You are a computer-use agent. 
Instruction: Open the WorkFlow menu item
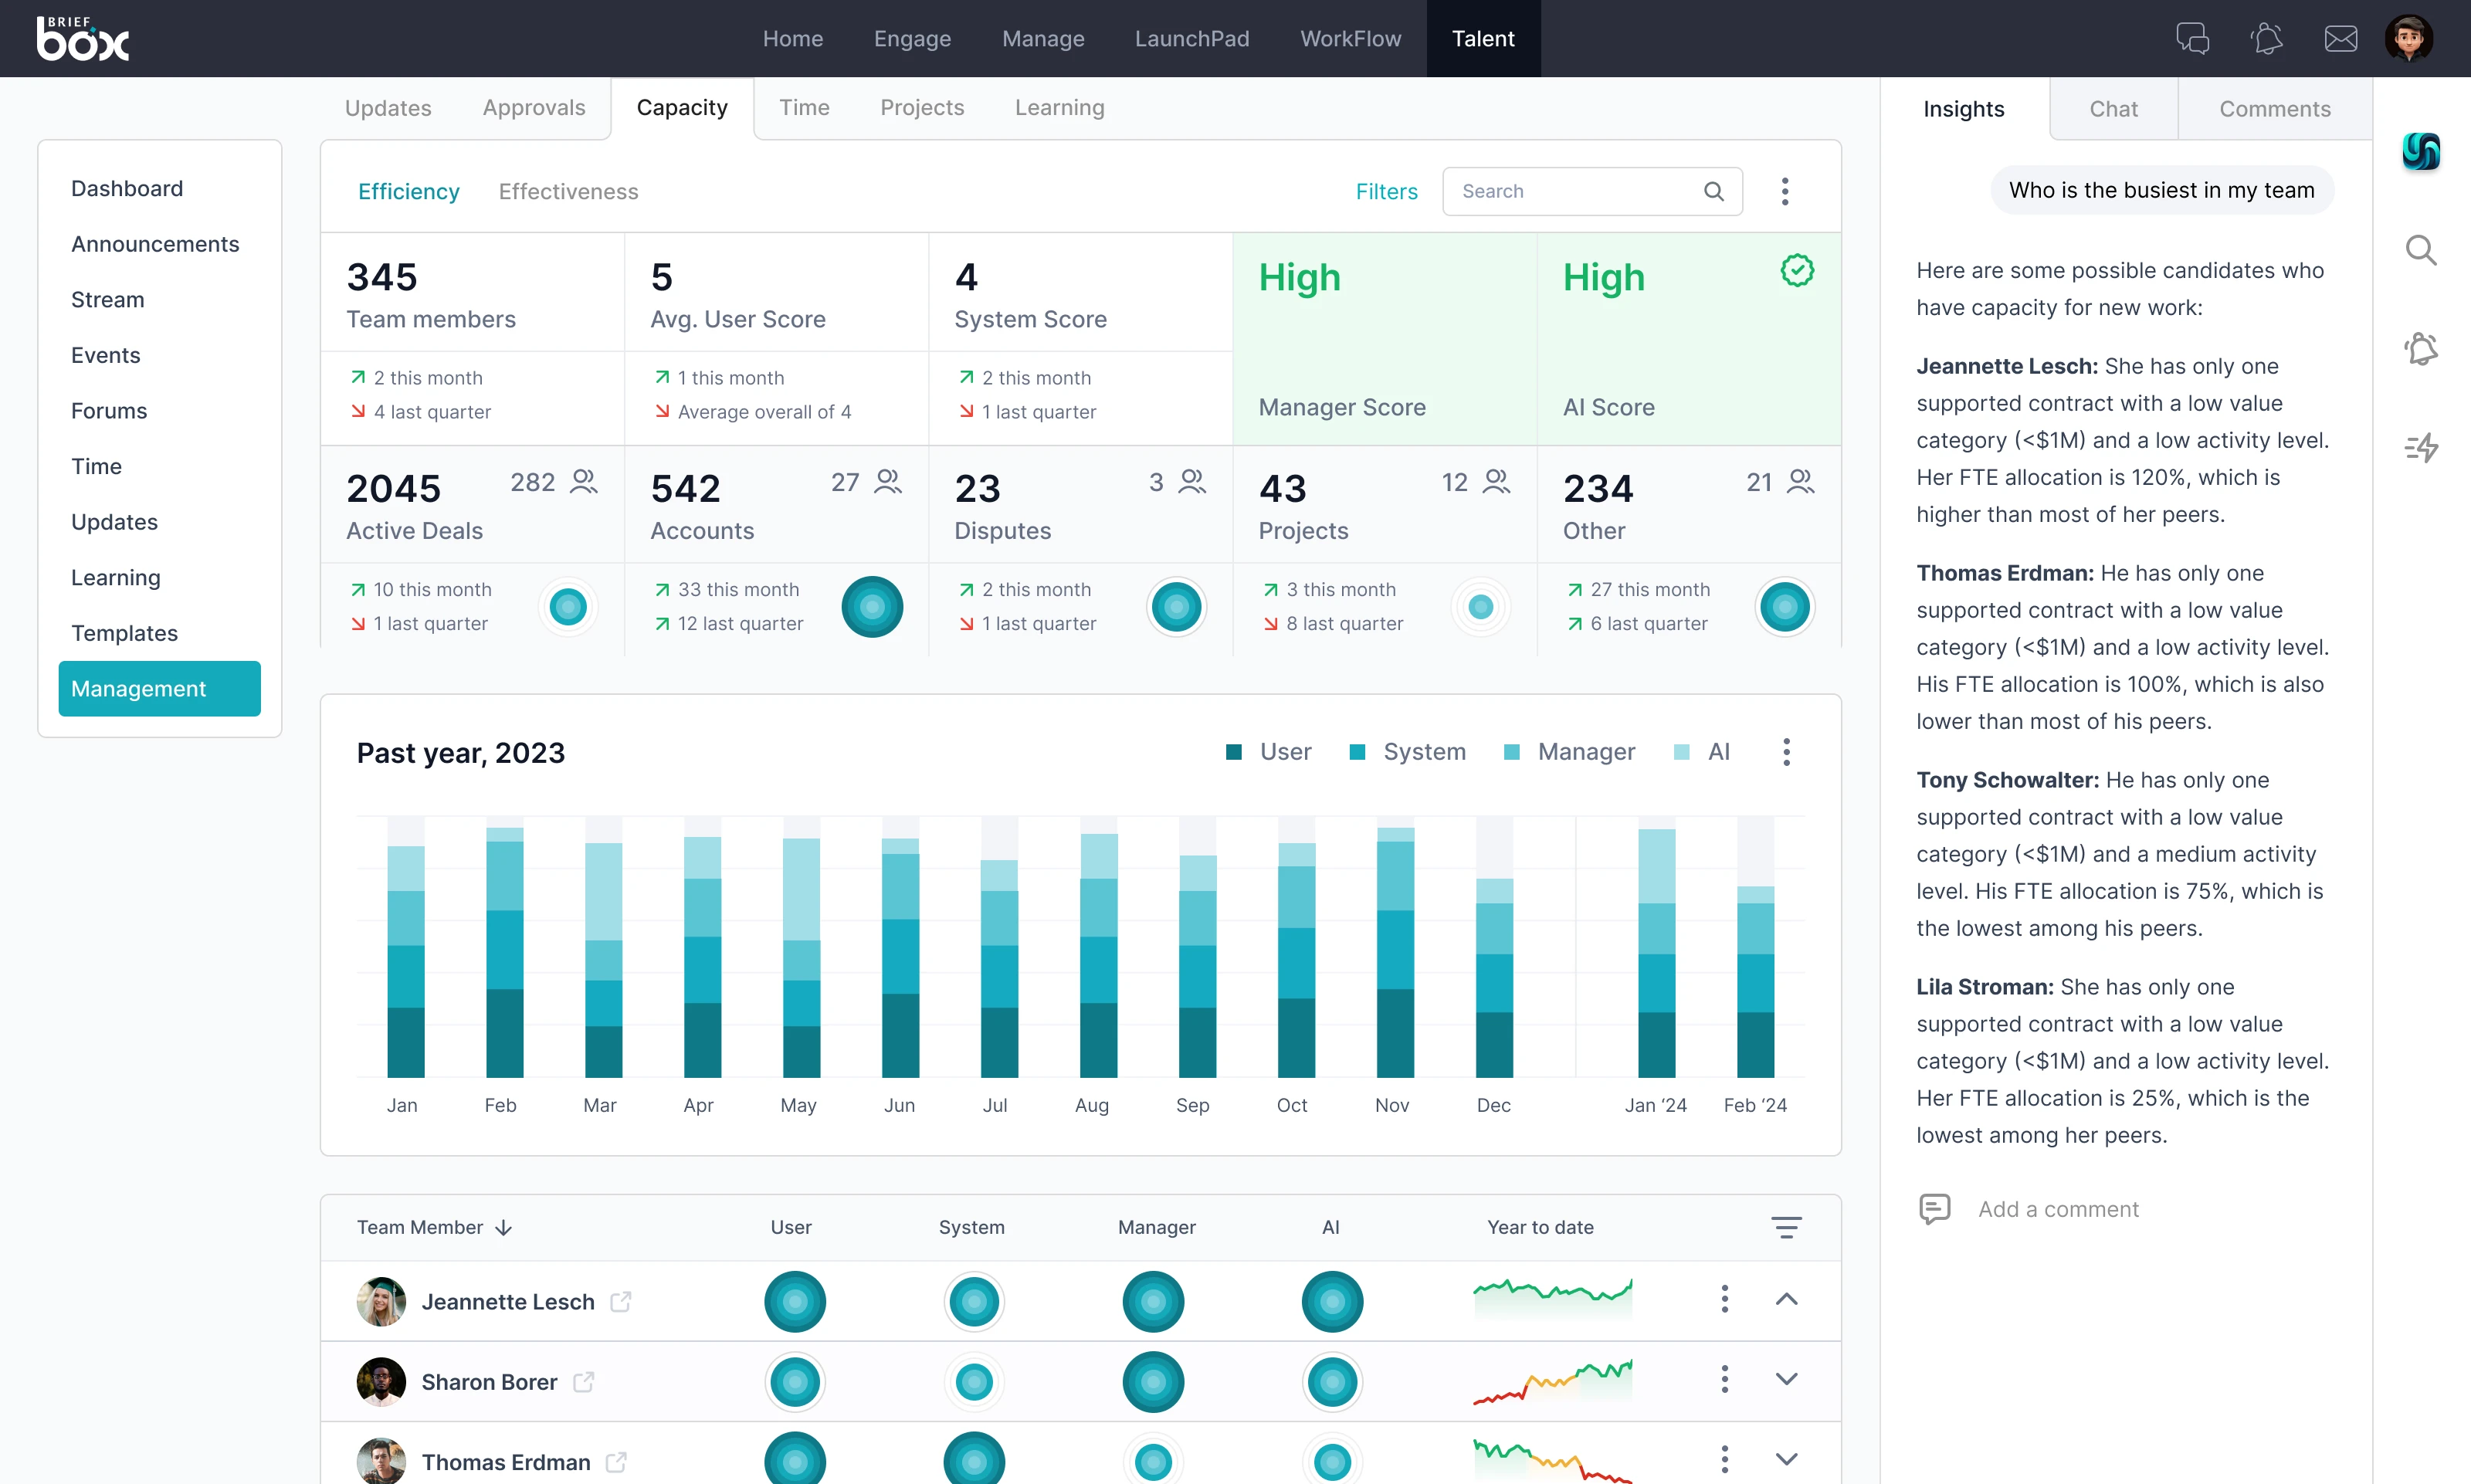[1350, 39]
